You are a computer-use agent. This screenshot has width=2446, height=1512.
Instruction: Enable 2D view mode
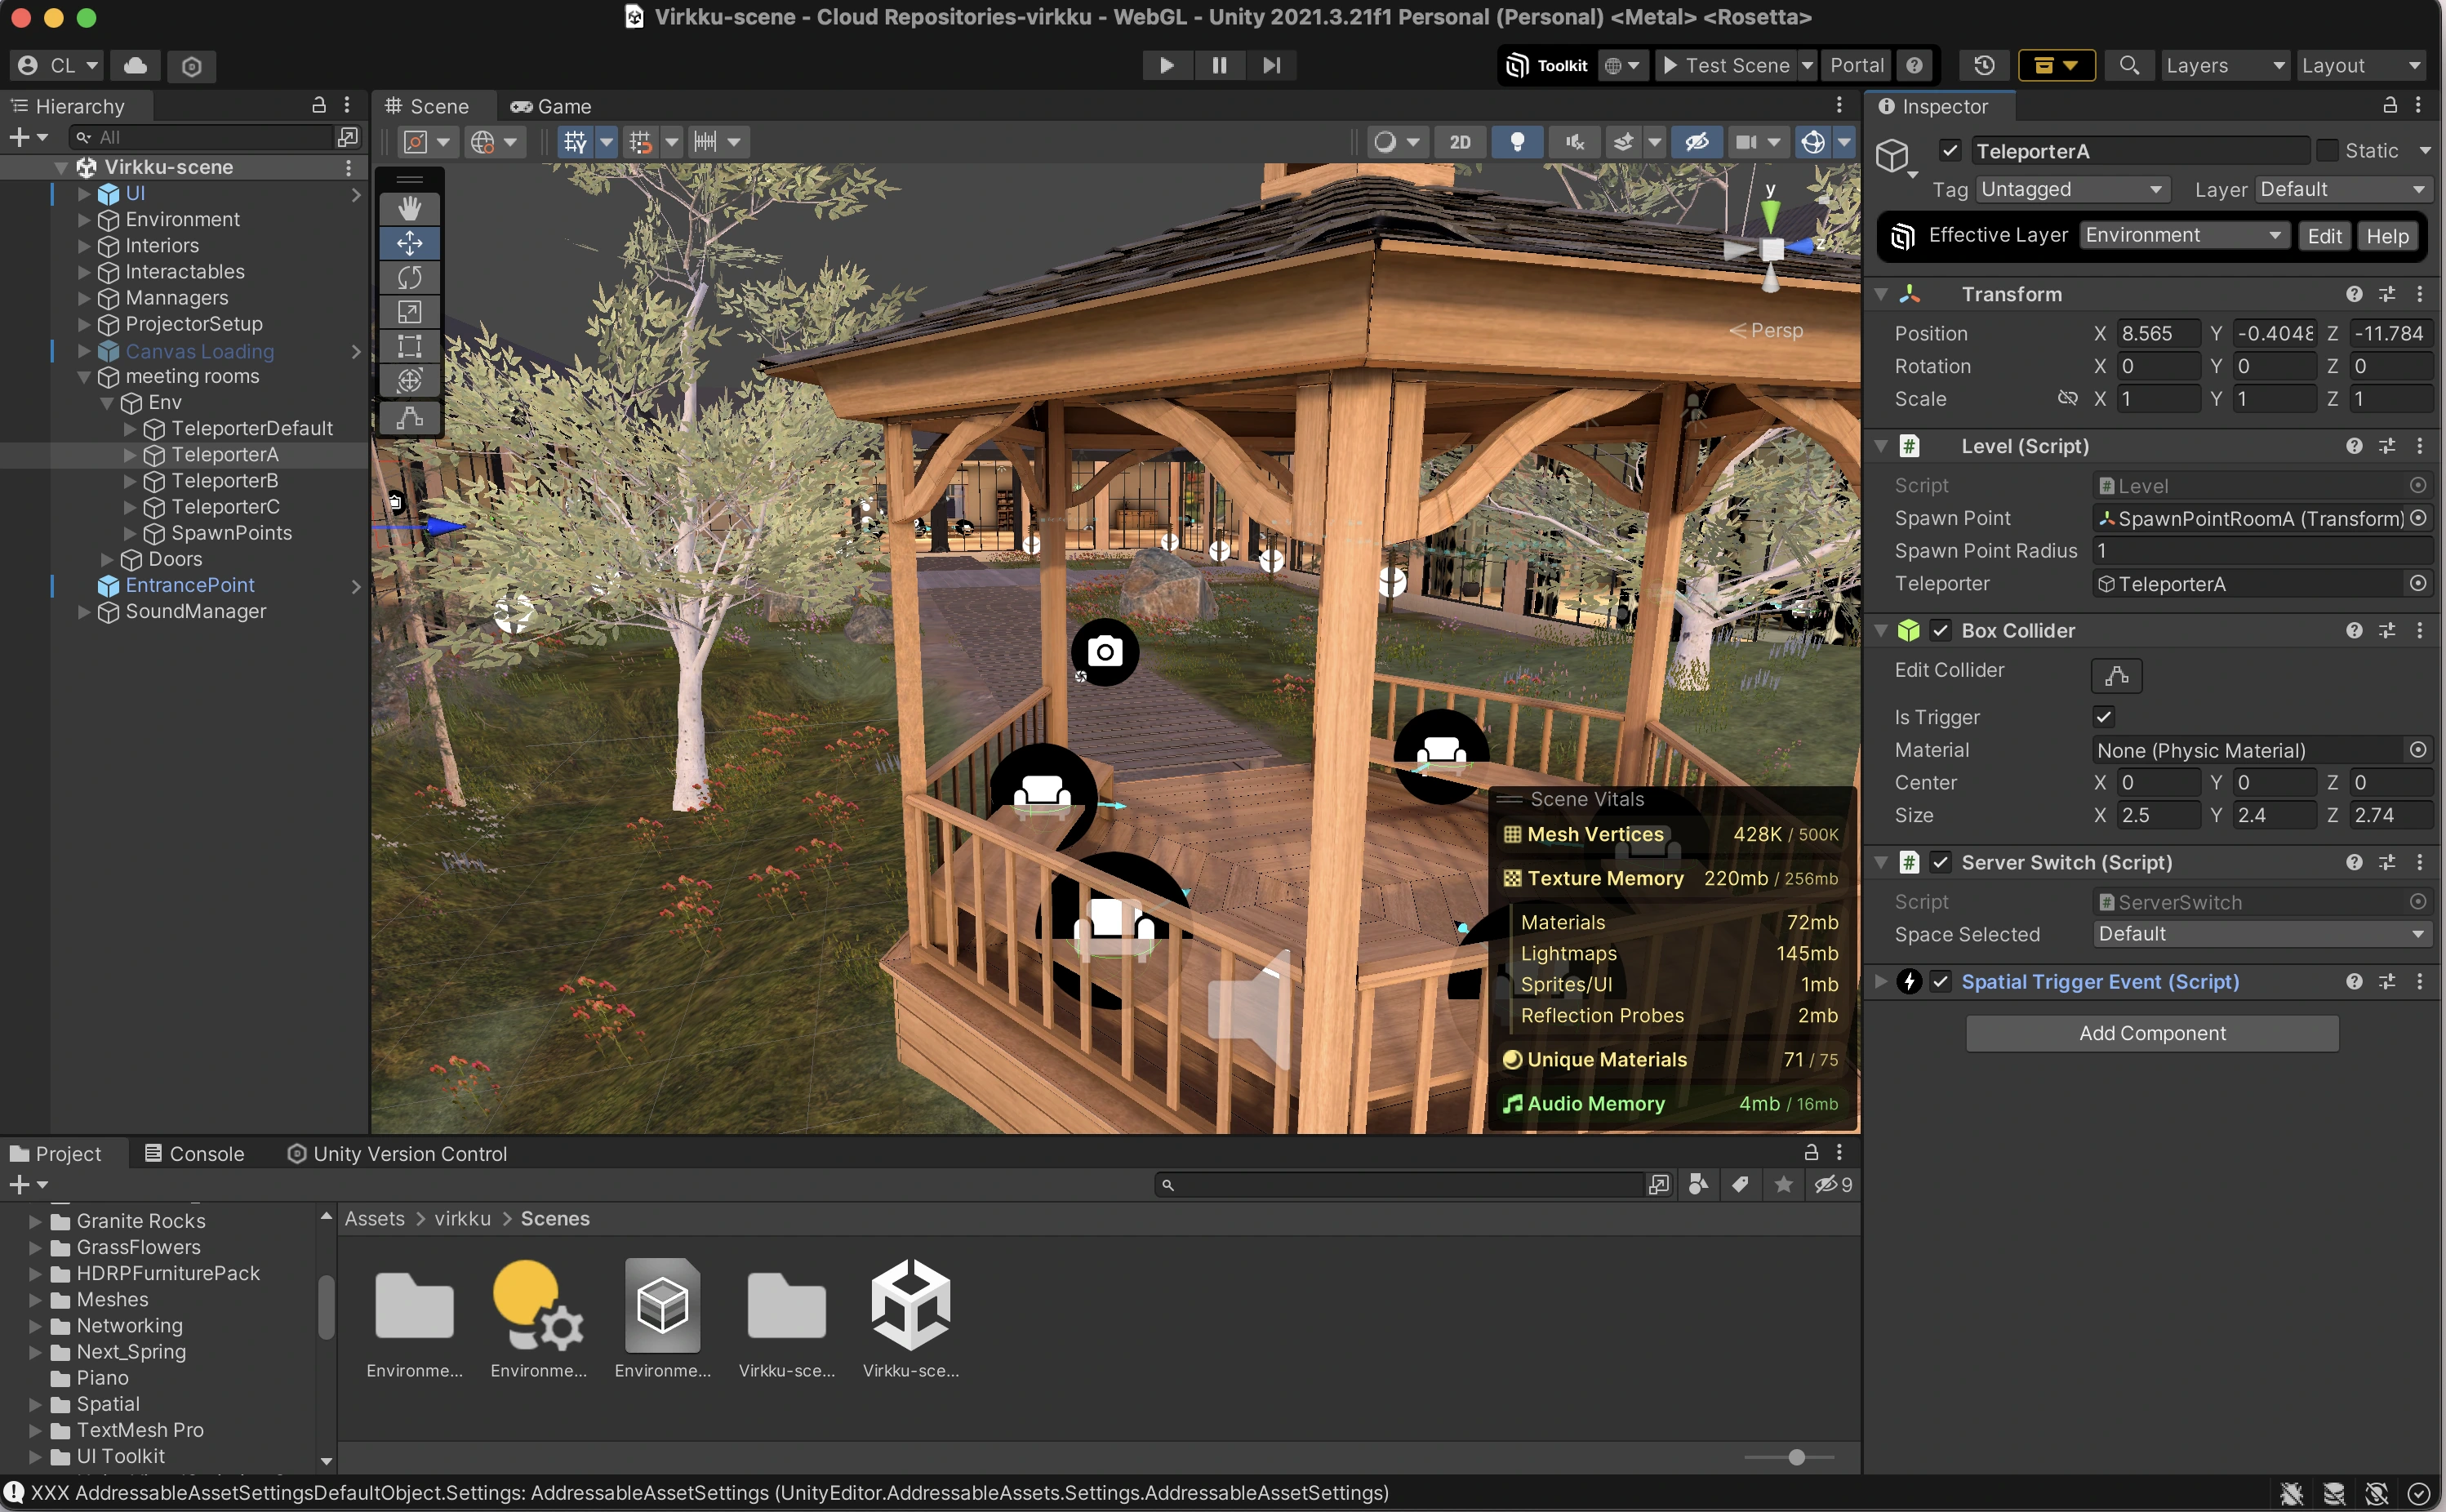tap(1459, 142)
